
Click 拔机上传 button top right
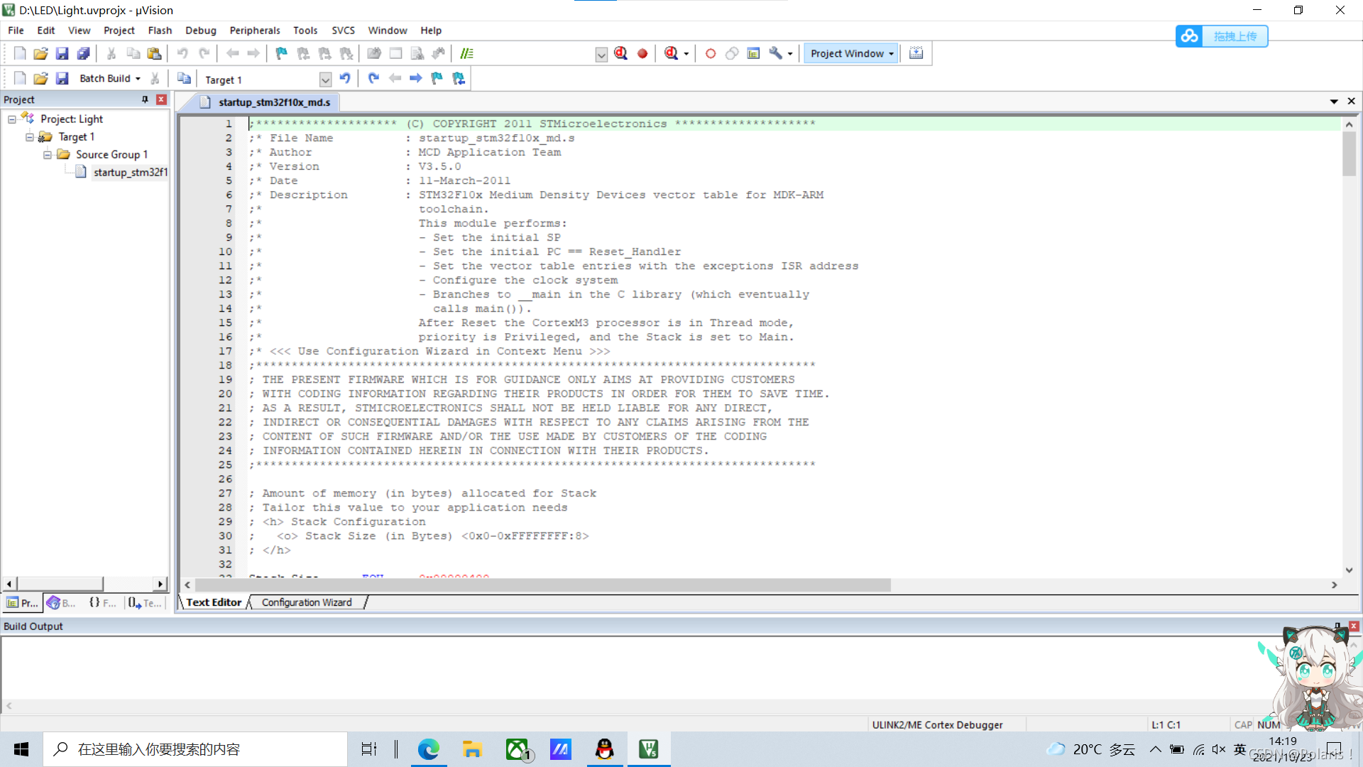point(1222,36)
